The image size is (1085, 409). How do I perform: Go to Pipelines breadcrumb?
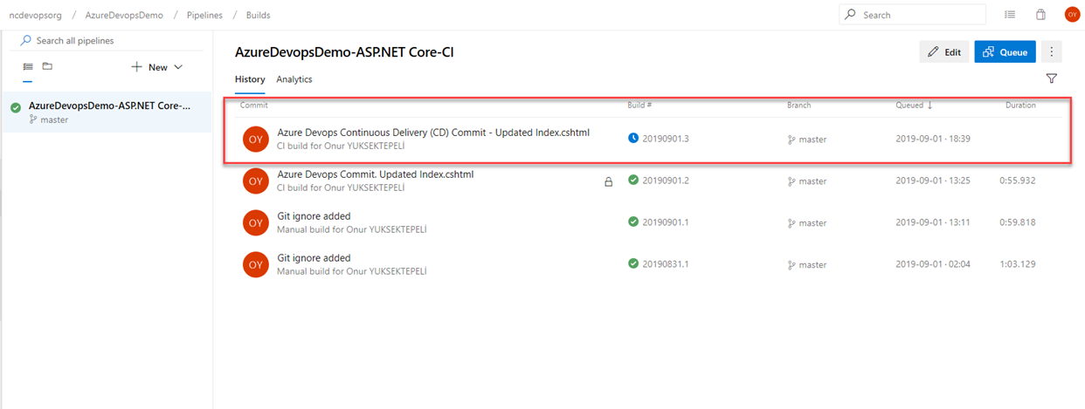click(204, 16)
